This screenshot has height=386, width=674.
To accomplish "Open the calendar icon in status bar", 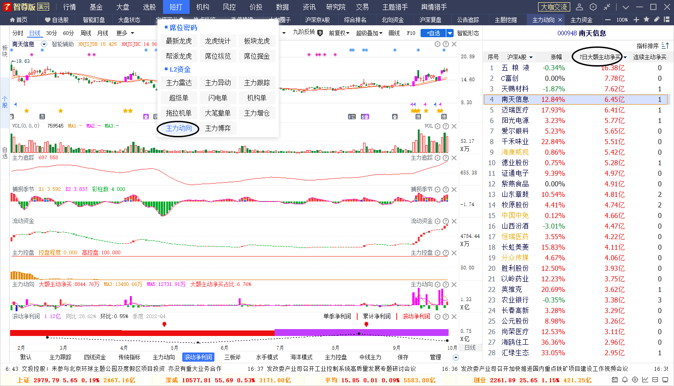I will [x=615, y=380].
